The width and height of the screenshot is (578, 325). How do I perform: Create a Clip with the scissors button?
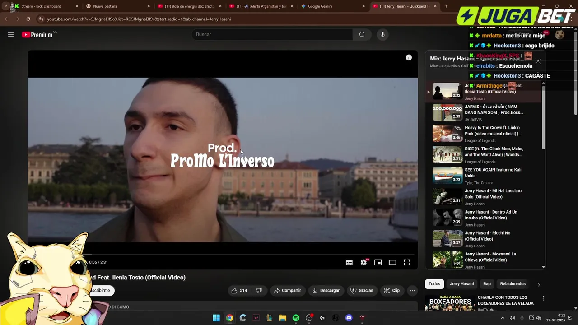pos(392,291)
